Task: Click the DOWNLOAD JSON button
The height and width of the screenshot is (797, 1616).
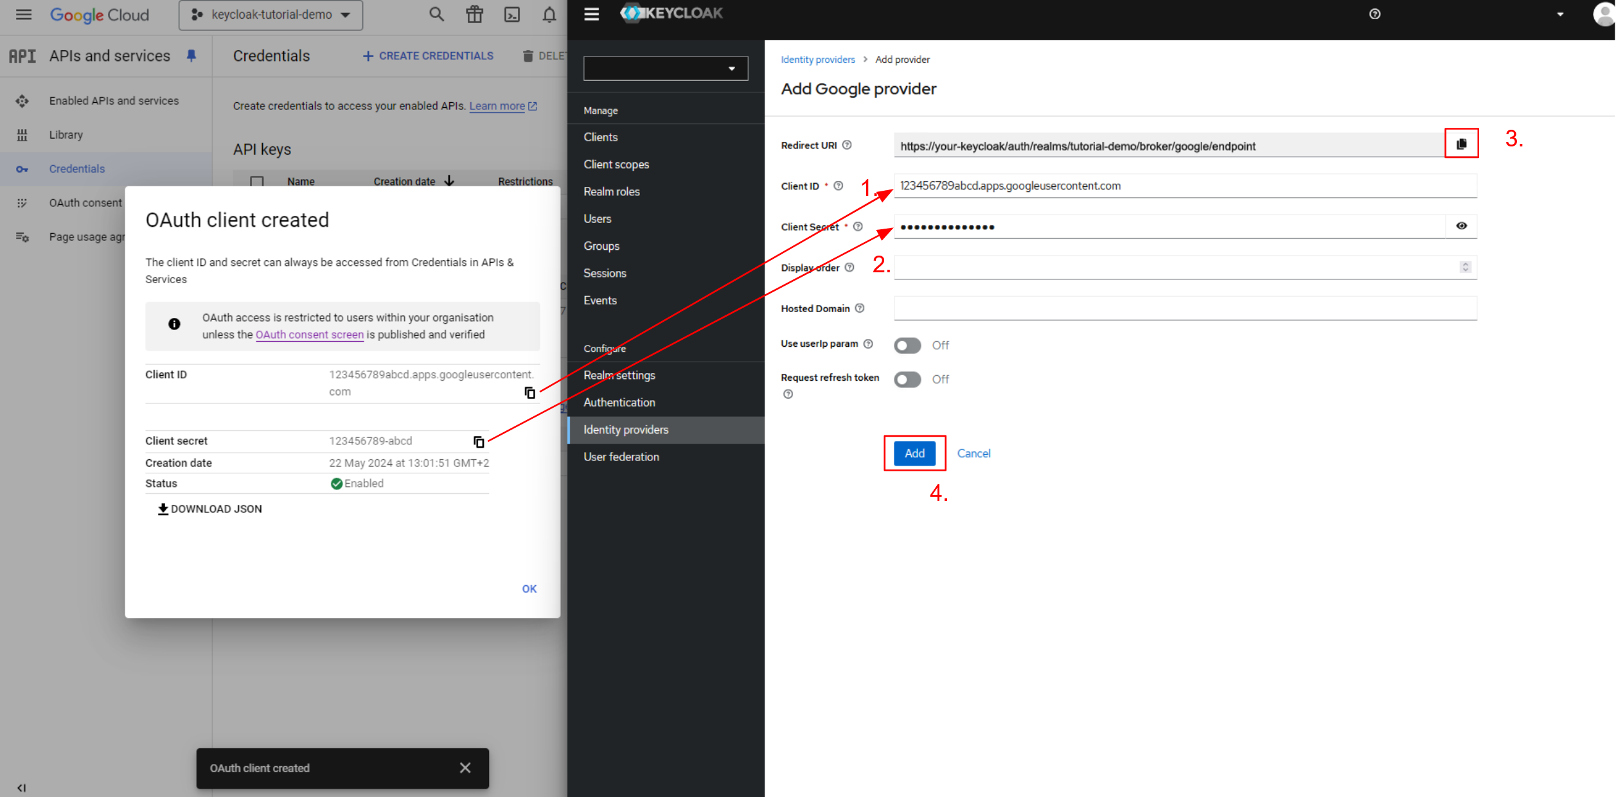Action: point(209,509)
